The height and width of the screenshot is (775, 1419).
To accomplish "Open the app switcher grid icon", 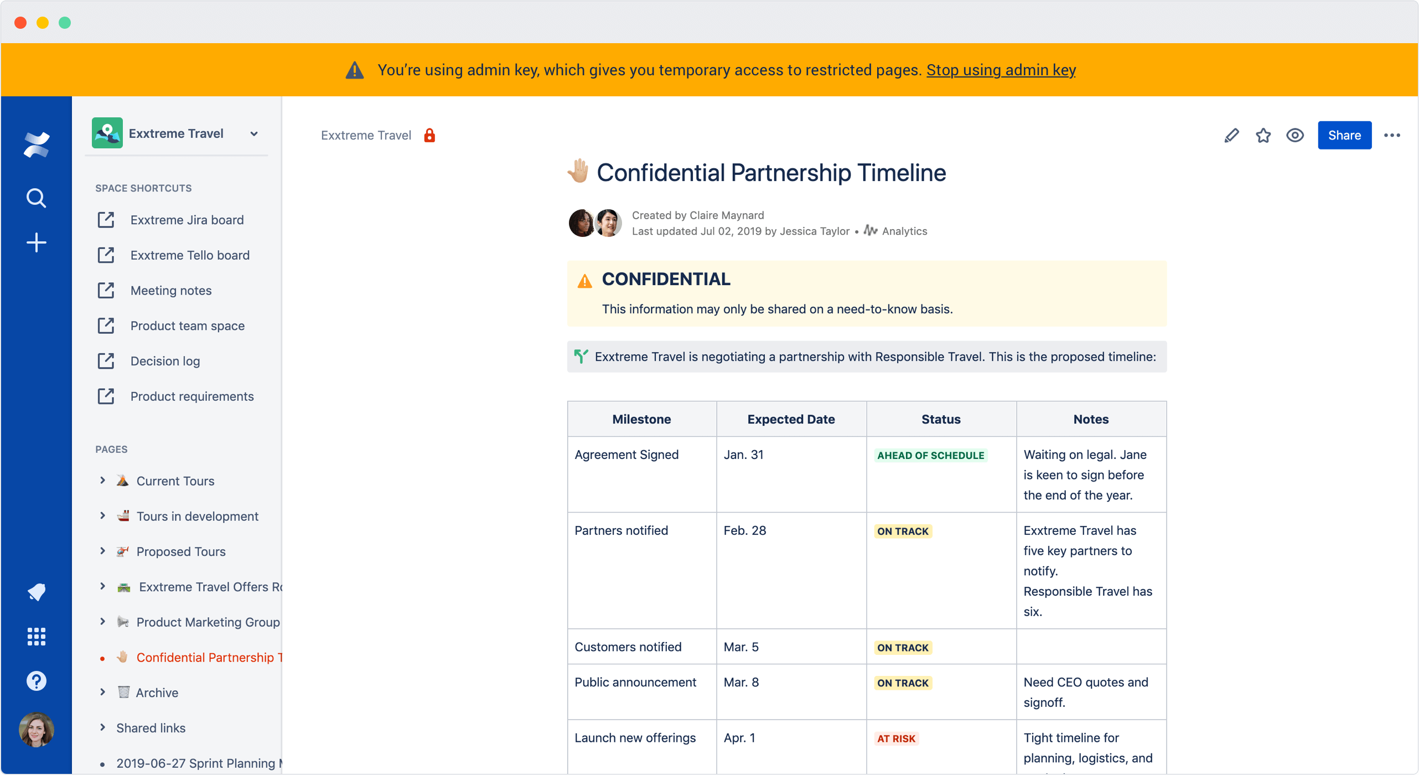I will [x=35, y=636].
